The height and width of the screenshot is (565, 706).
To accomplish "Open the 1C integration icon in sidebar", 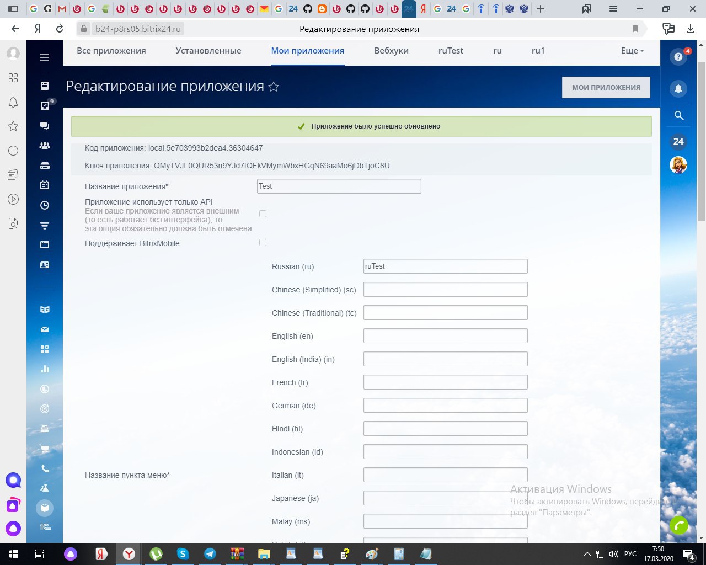I will pyautogui.click(x=45, y=527).
